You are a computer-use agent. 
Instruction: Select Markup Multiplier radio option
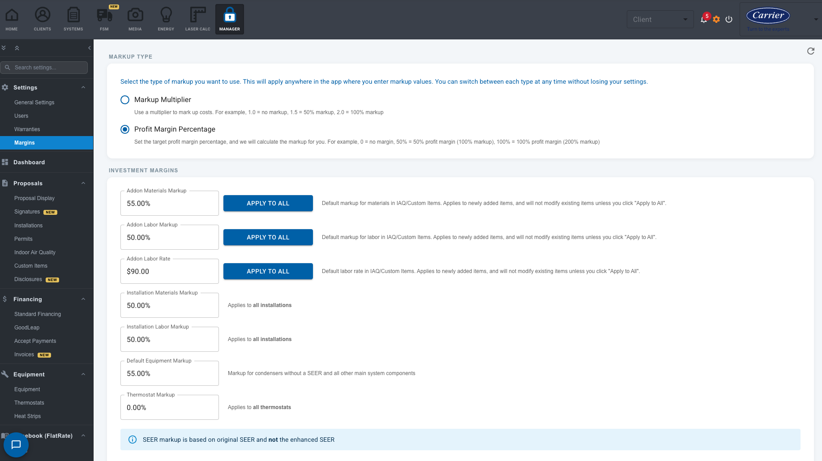tap(125, 100)
